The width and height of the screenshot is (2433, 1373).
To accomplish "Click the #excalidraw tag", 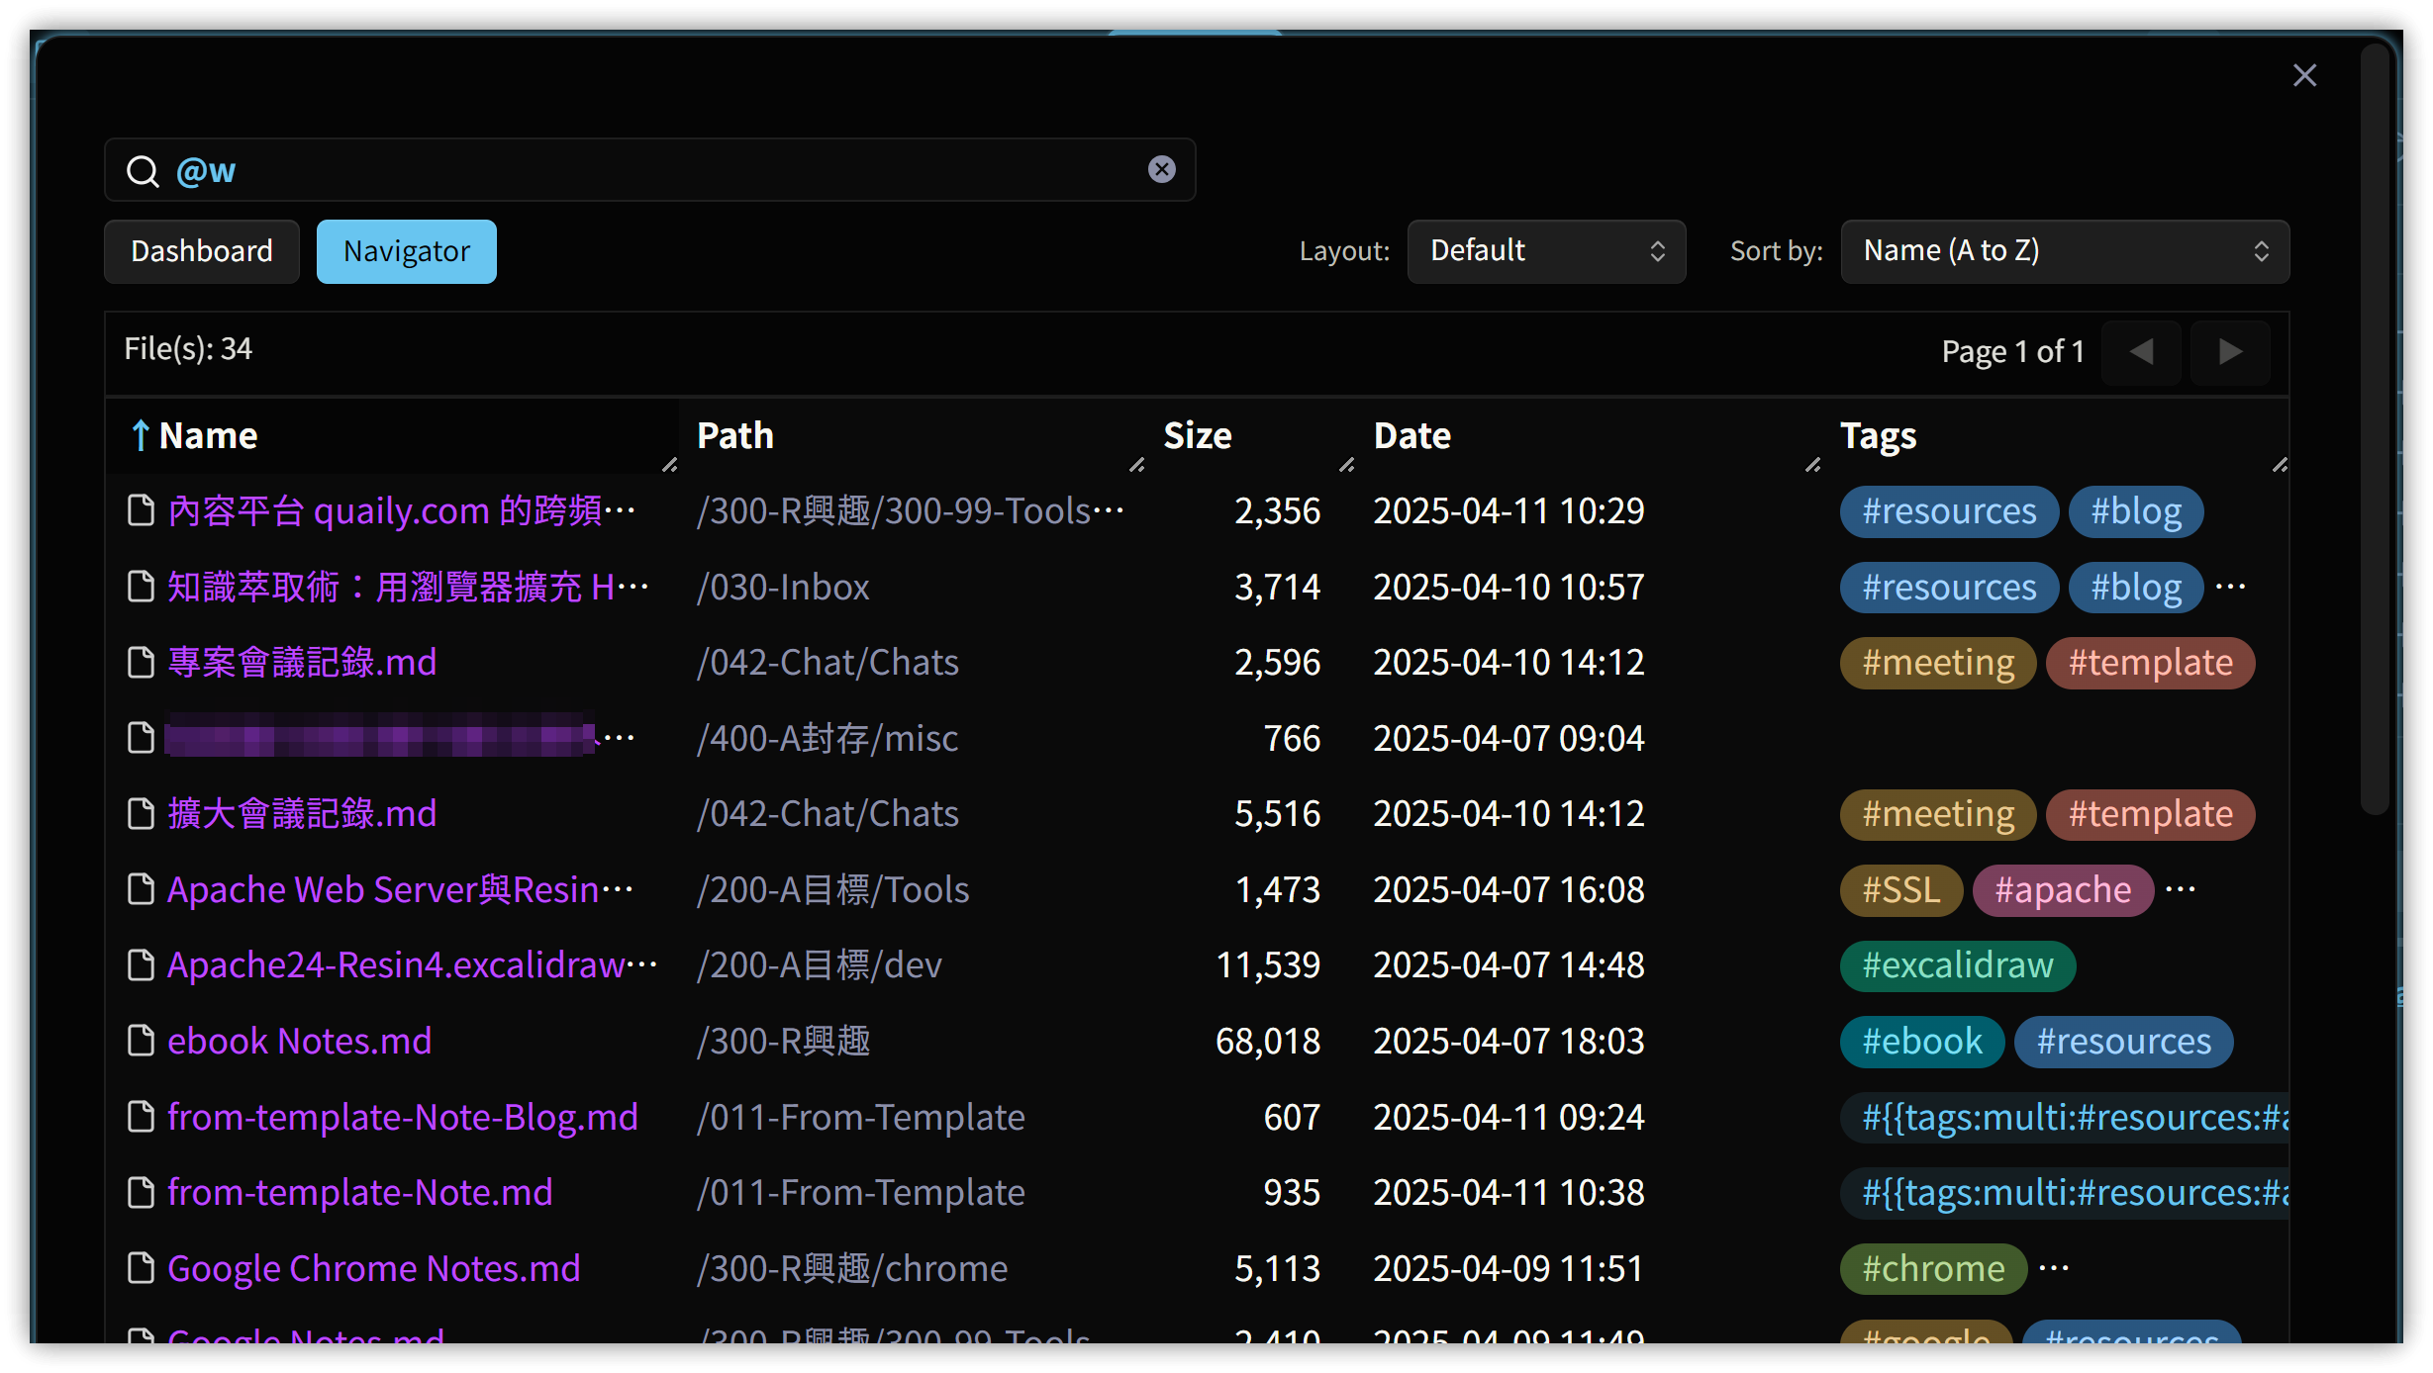I will coord(1957,965).
